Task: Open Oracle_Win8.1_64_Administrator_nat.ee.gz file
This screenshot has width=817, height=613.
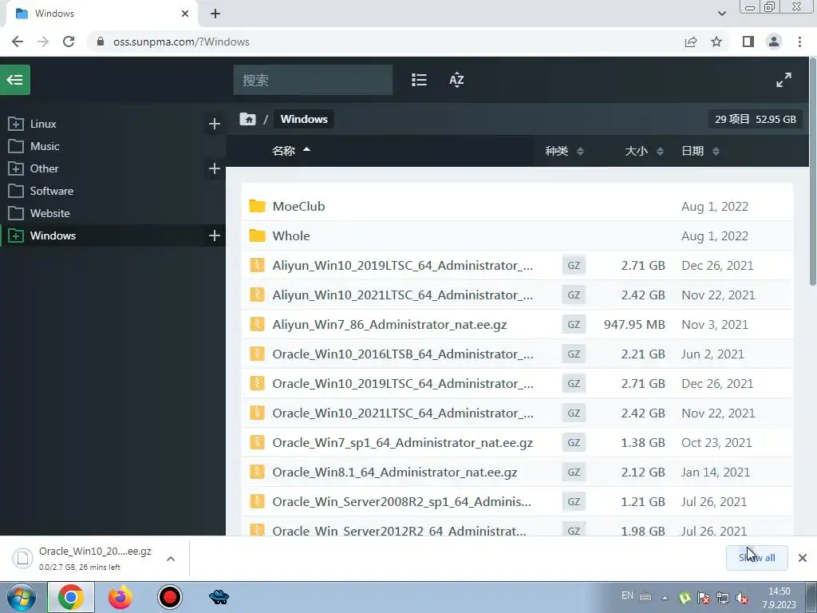Action: coord(394,473)
